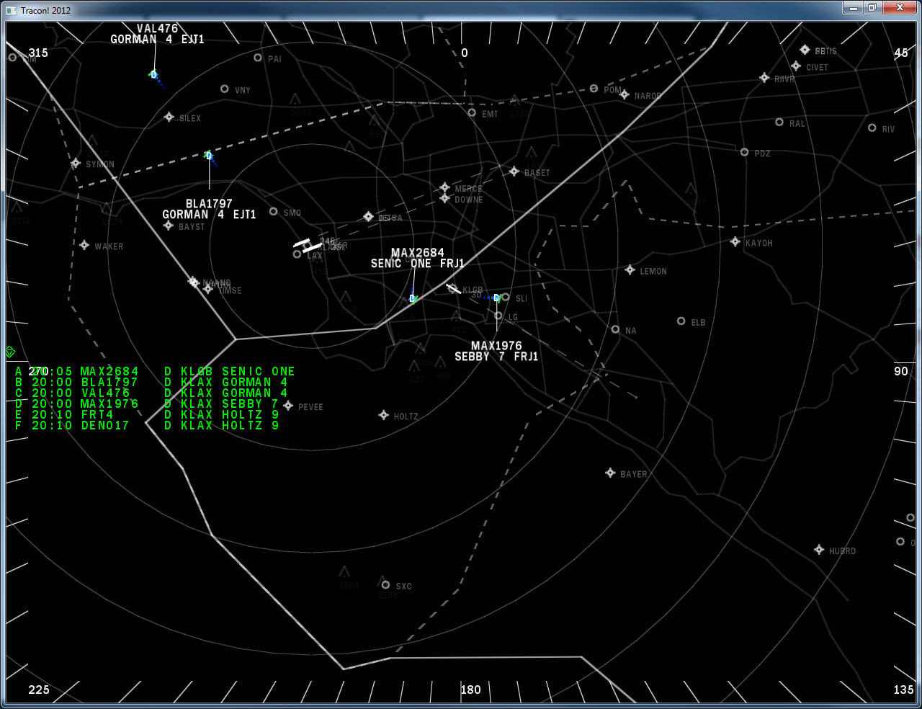The height and width of the screenshot is (709, 922).
Task: Click the SYMON fix marker
Action: pyautogui.click(x=76, y=164)
